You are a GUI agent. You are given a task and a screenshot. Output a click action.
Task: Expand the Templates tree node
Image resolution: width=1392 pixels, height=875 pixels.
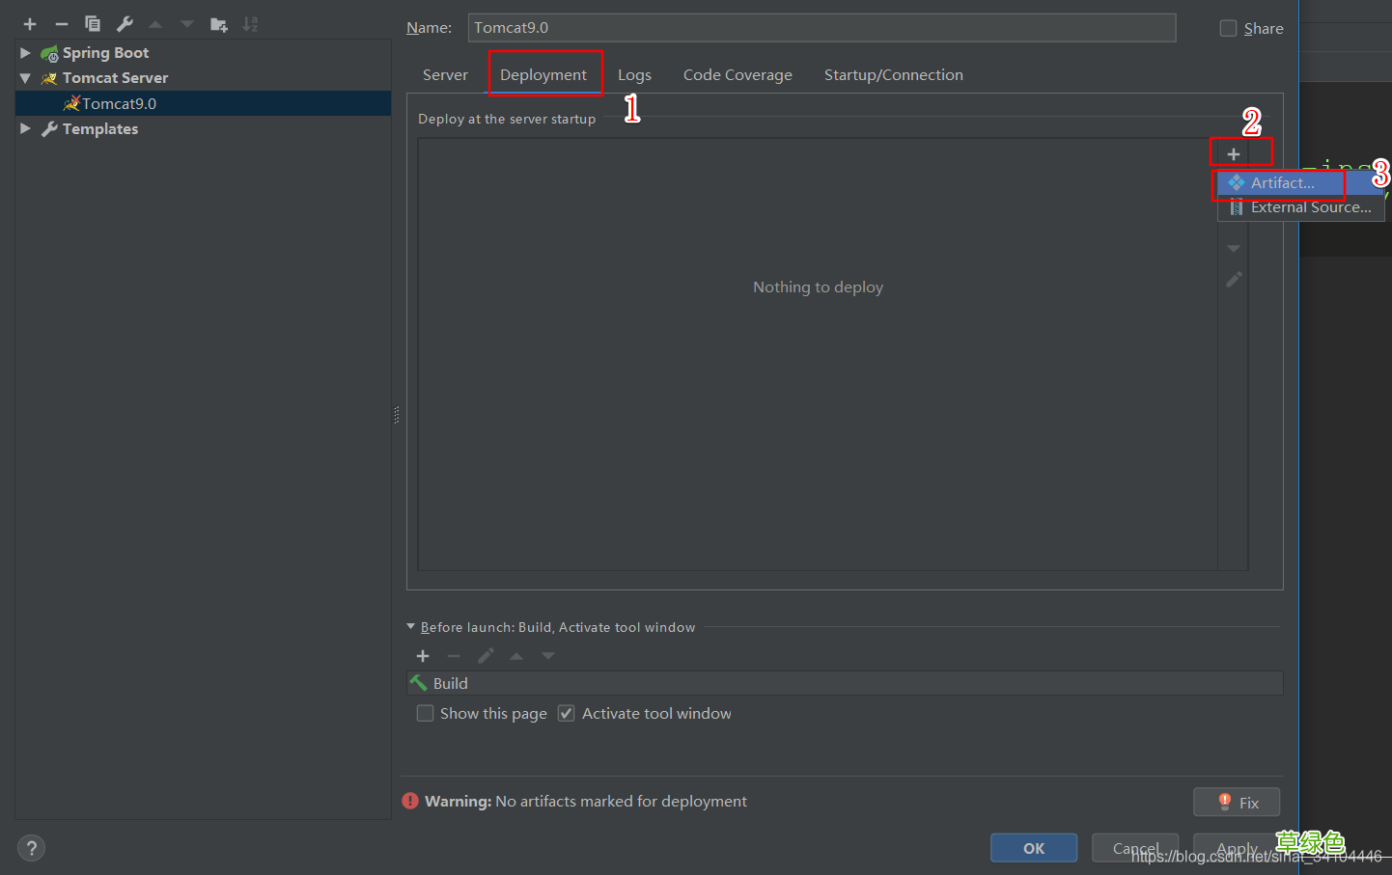(25, 128)
